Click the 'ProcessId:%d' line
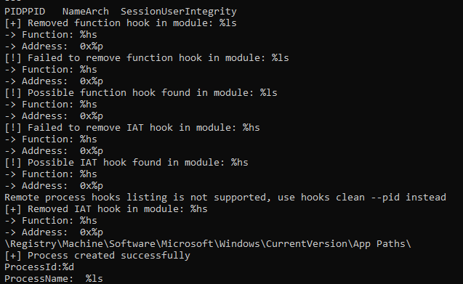This screenshot has height=284, width=463. [39, 267]
